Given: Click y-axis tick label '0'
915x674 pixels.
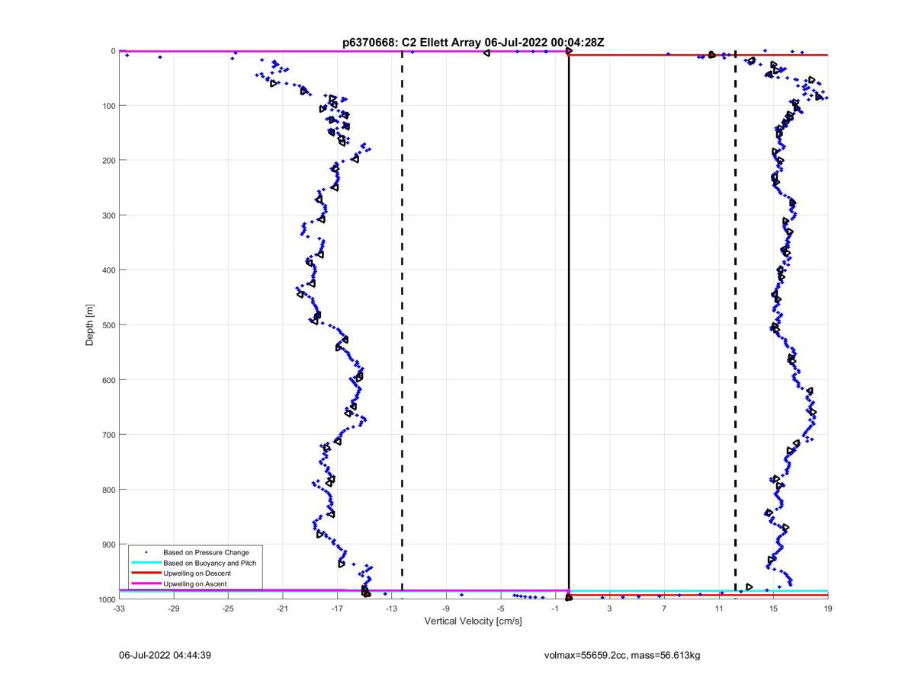Looking at the screenshot, I should (x=113, y=51).
